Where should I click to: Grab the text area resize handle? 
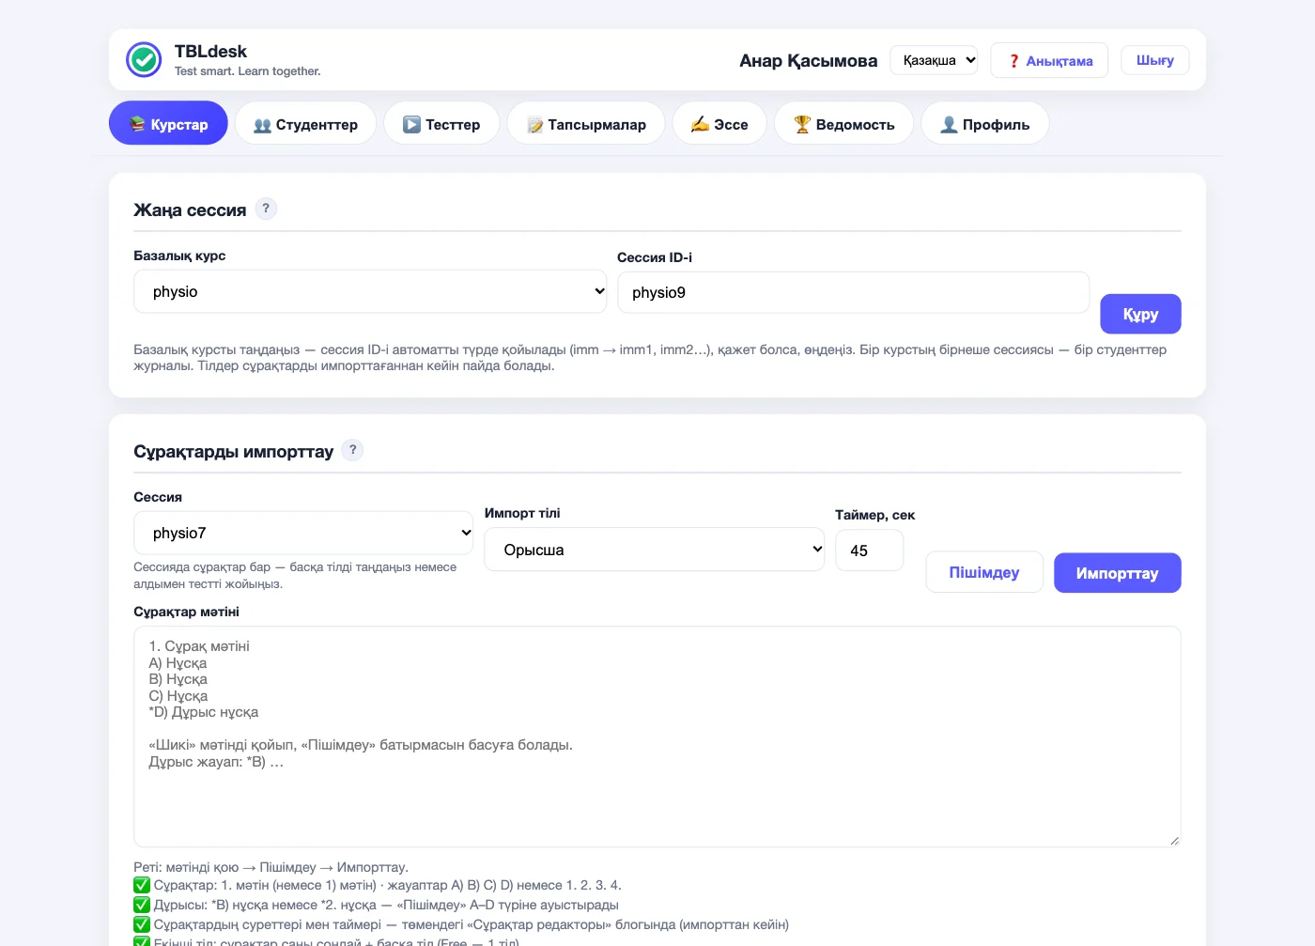[1174, 840]
